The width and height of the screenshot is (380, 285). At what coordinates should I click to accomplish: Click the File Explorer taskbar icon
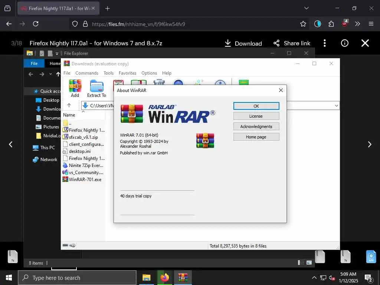(x=146, y=278)
